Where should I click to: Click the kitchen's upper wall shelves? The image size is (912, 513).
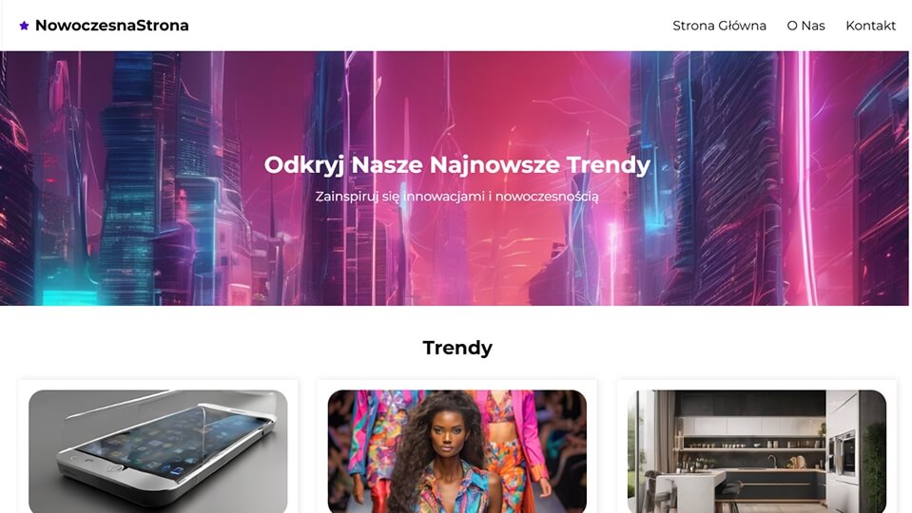pyautogui.click(x=754, y=443)
